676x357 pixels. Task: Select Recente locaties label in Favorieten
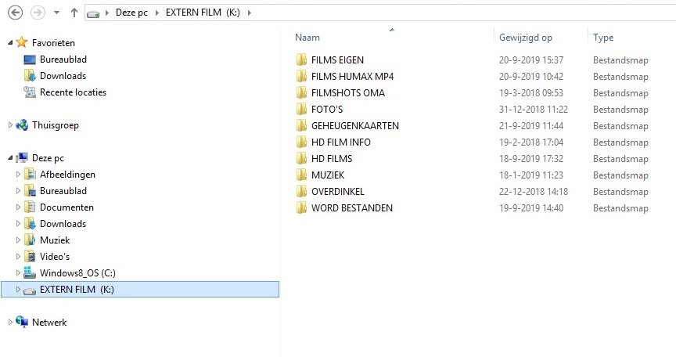(73, 92)
